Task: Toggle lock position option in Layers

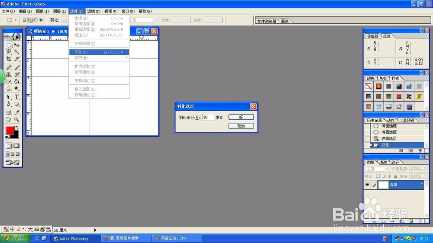Action: coord(389,176)
